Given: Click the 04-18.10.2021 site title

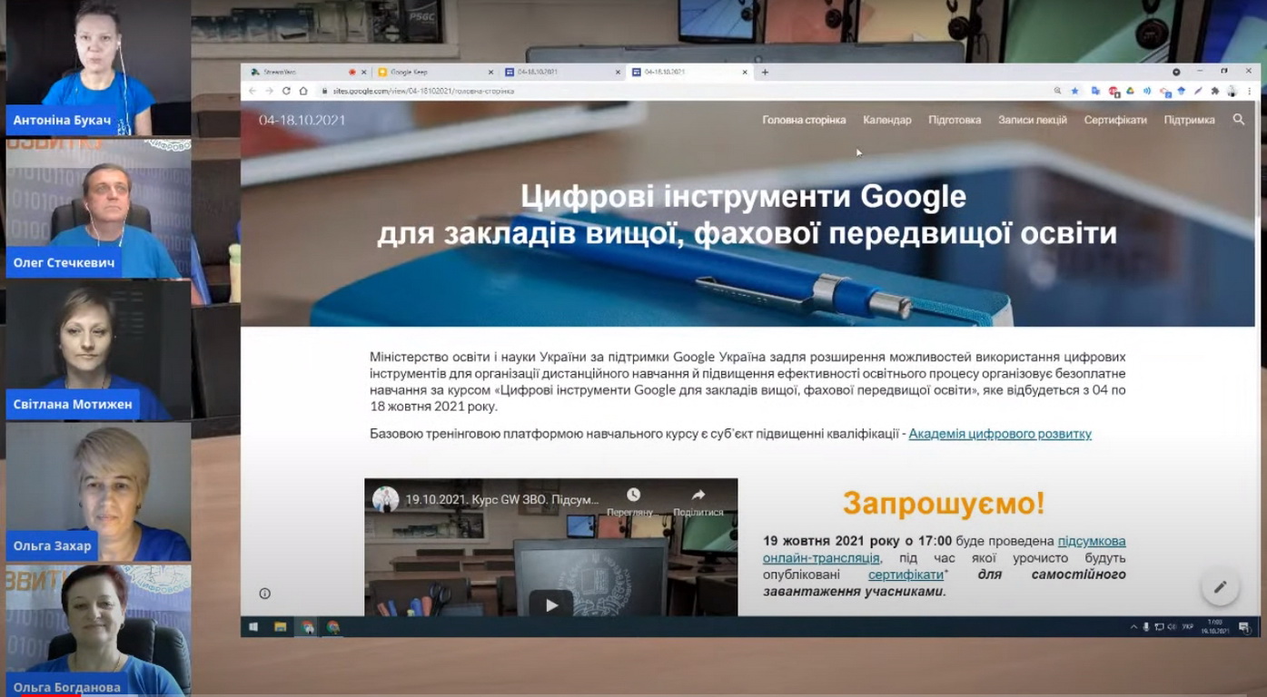Looking at the screenshot, I should [x=302, y=120].
